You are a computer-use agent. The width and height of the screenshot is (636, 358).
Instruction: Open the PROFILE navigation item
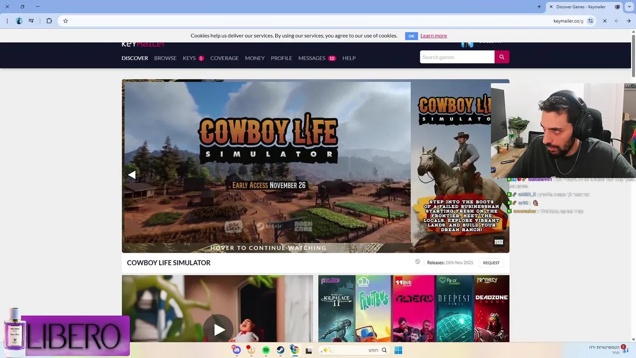(281, 58)
